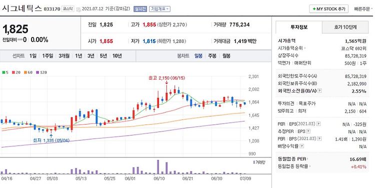Screen dimensions: 375x188
Task: Select the 1년 line chart period
Action: 78,56
